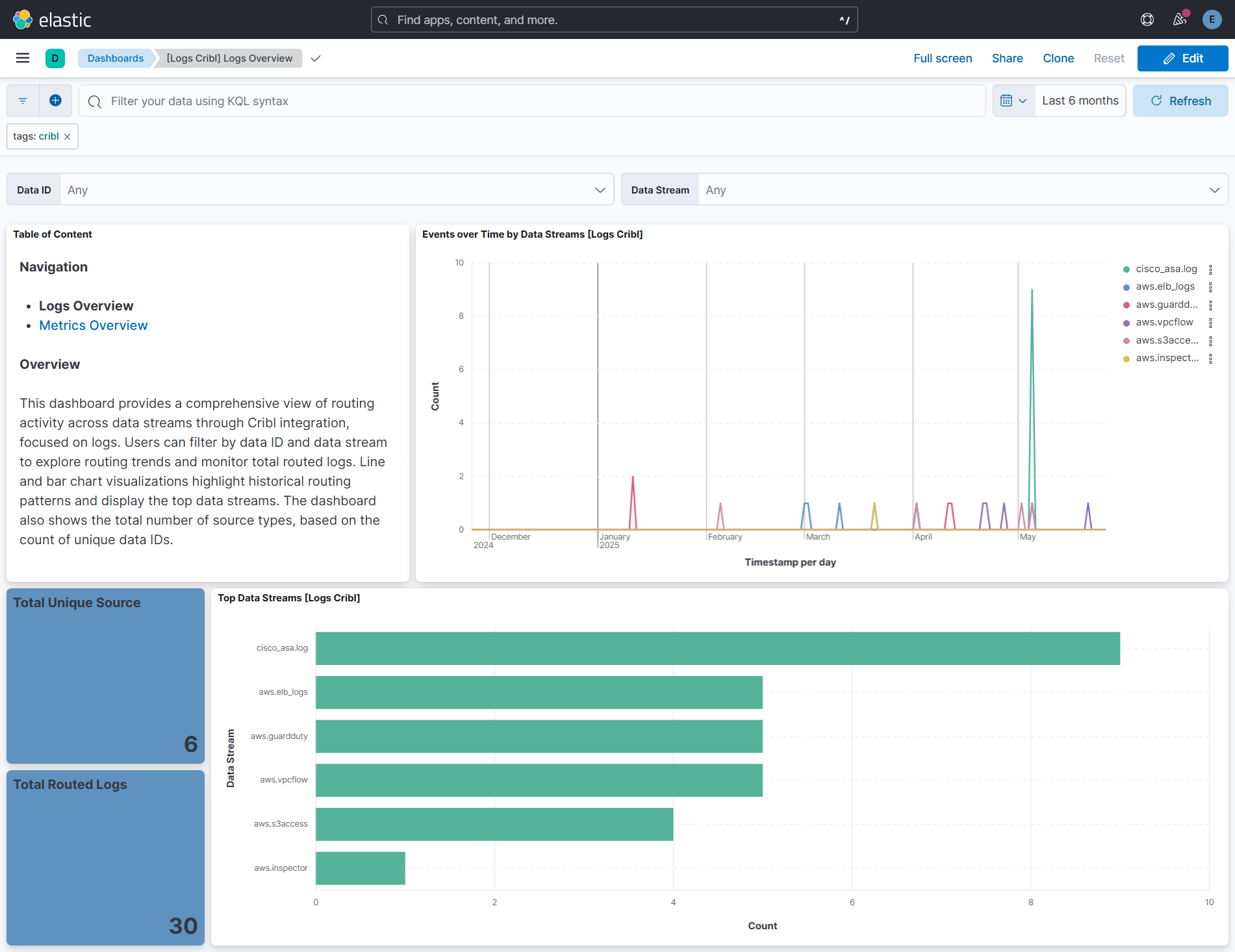Image resolution: width=1235 pixels, height=952 pixels.
Task: Open the newsfeed notifications icon
Action: 1180,19
